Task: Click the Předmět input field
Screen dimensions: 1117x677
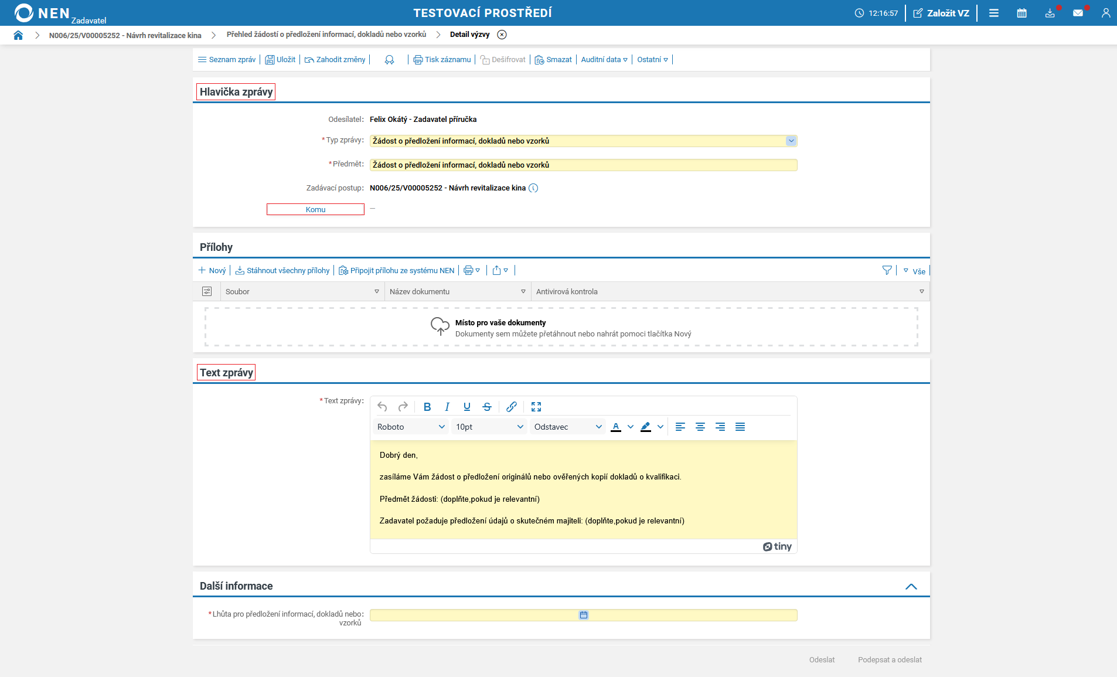Action: click(x=583, y=165)
